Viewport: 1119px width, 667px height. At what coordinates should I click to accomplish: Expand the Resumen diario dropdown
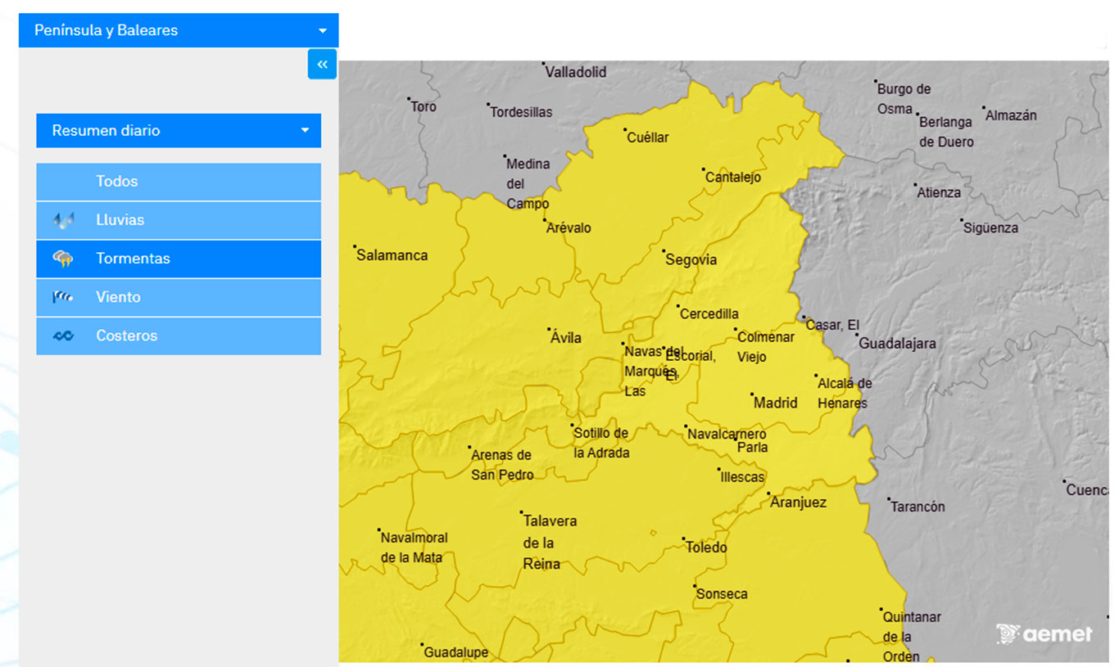(179, 130)
